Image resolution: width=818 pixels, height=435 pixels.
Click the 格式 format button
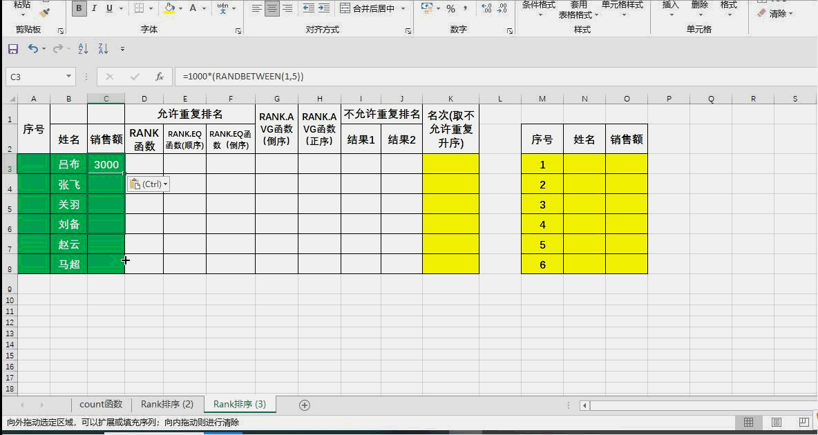pos(729,8)
